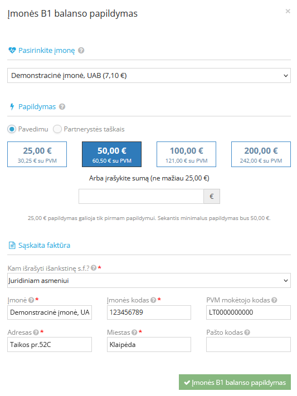
Task: Click the custom amount input field
Action: (142, 196)
